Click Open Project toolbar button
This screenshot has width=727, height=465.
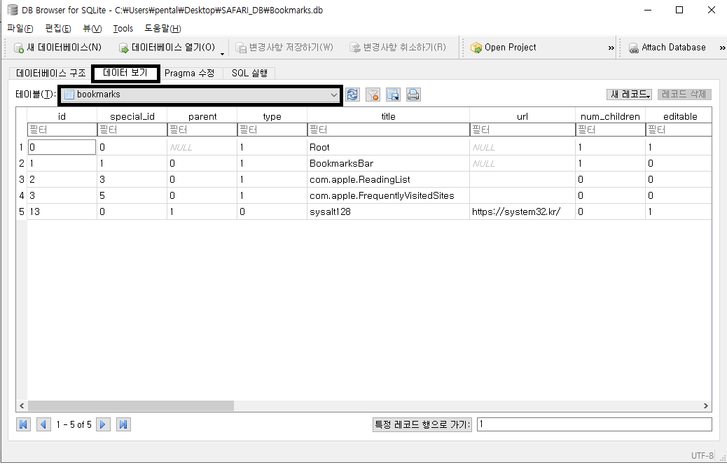503,48
